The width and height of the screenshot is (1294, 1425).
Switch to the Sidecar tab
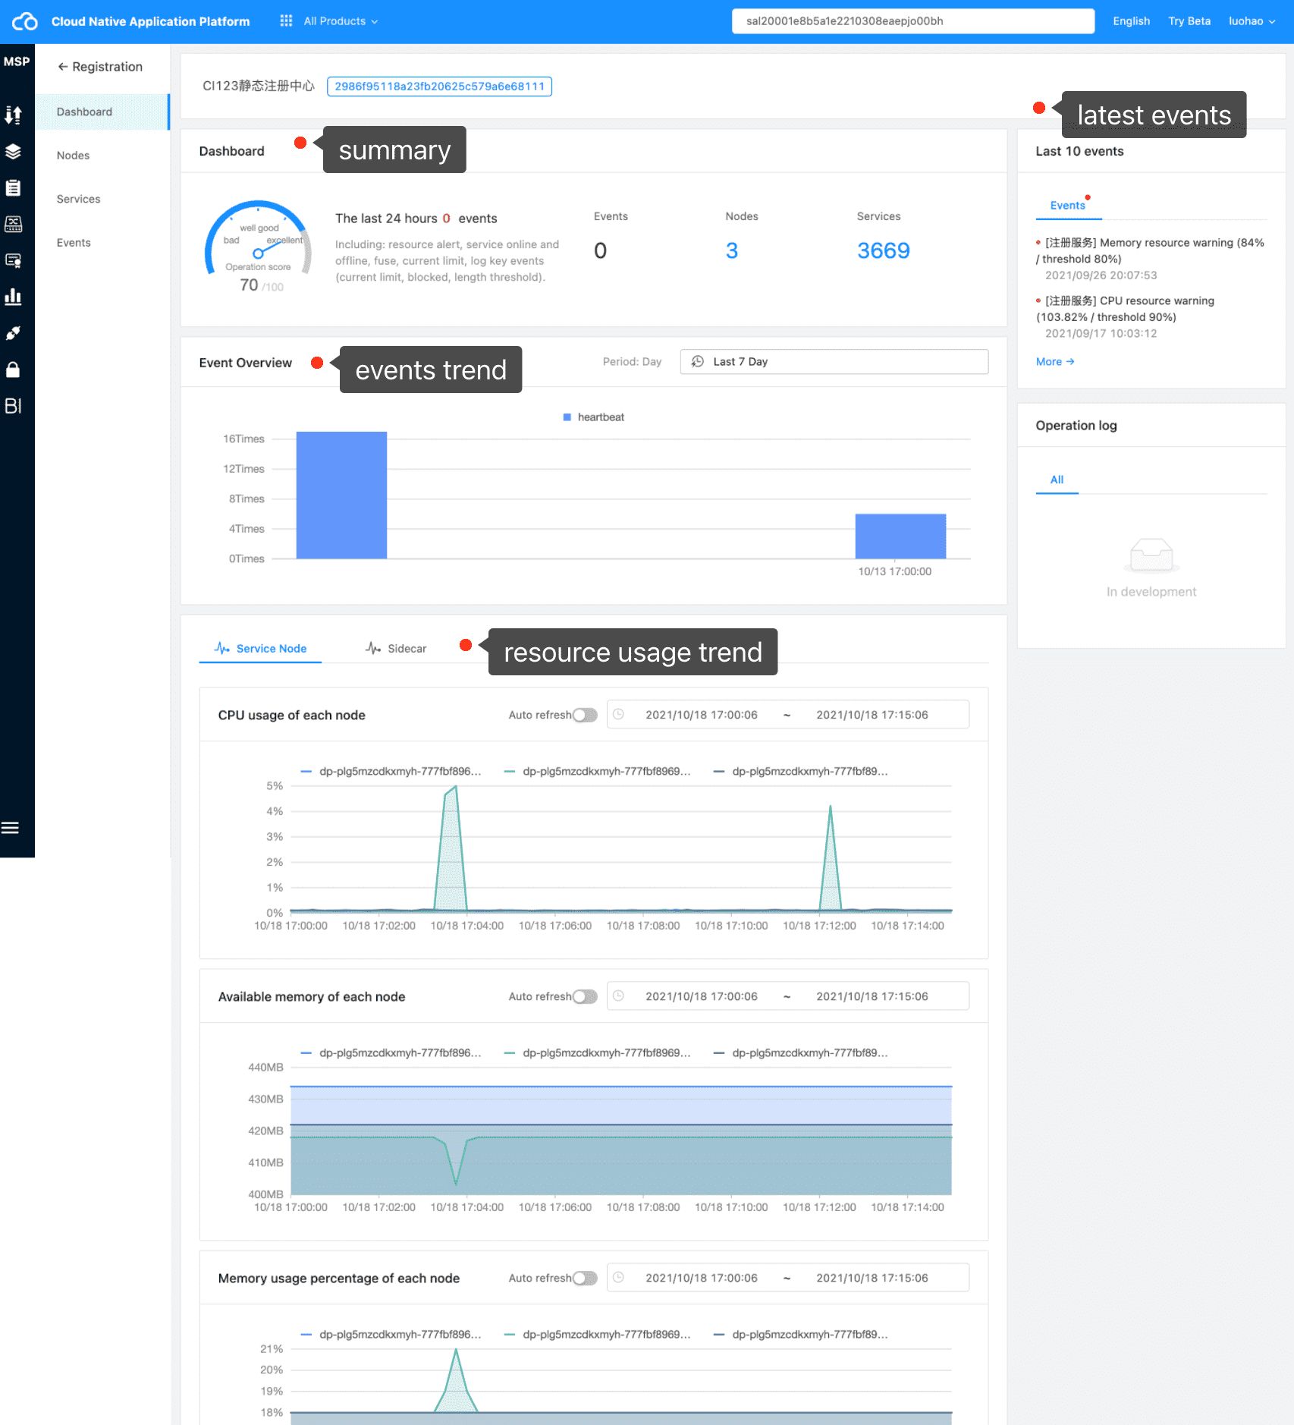point(396,649)
